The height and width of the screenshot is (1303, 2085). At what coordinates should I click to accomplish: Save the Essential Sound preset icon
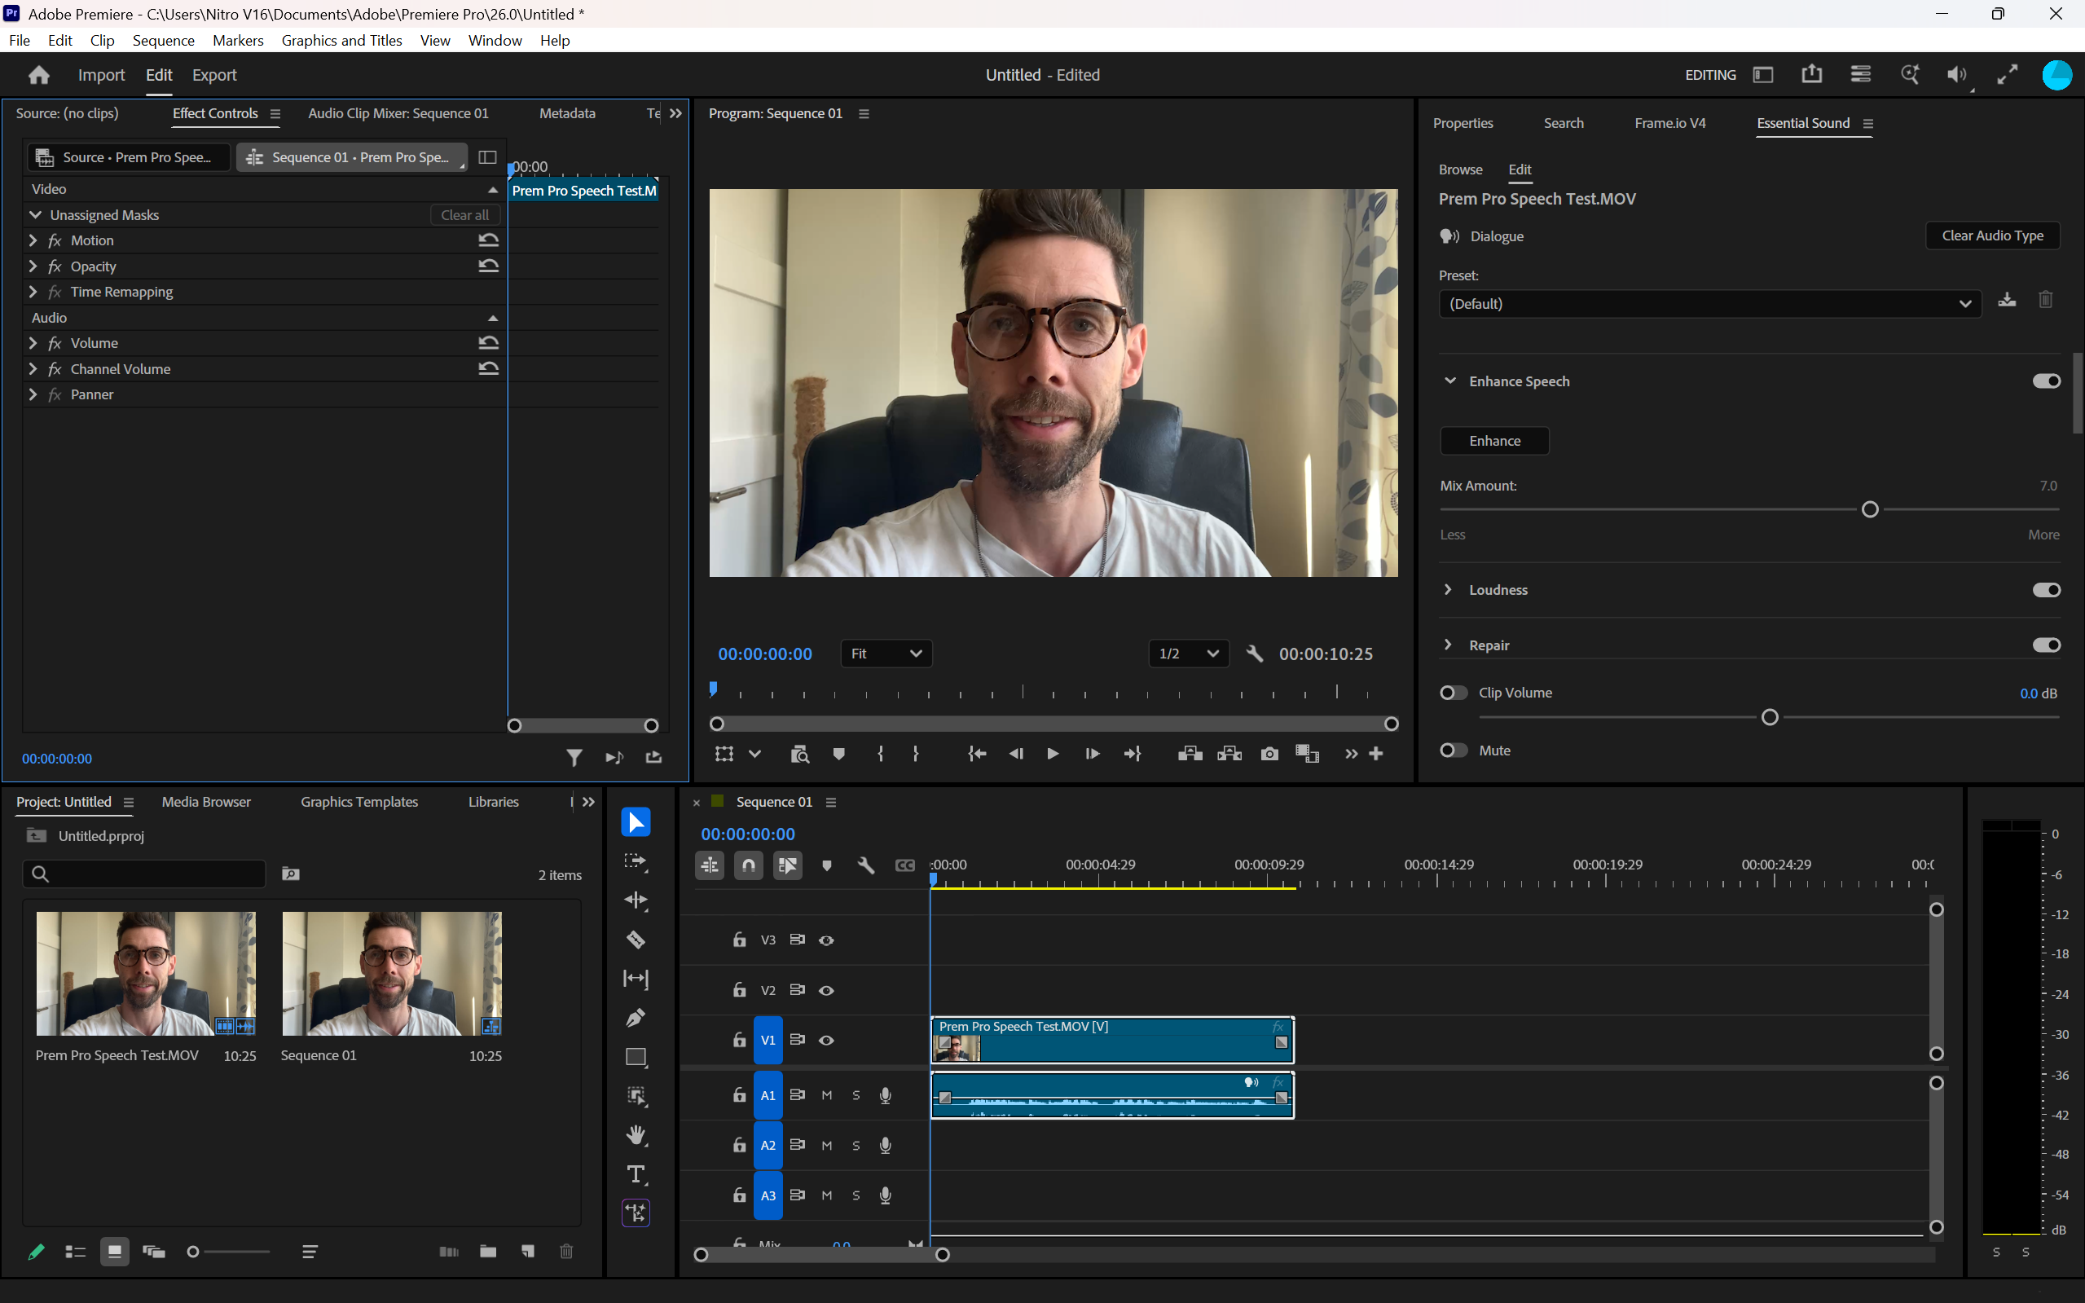pyautogui.click(x=2007, y=300)
